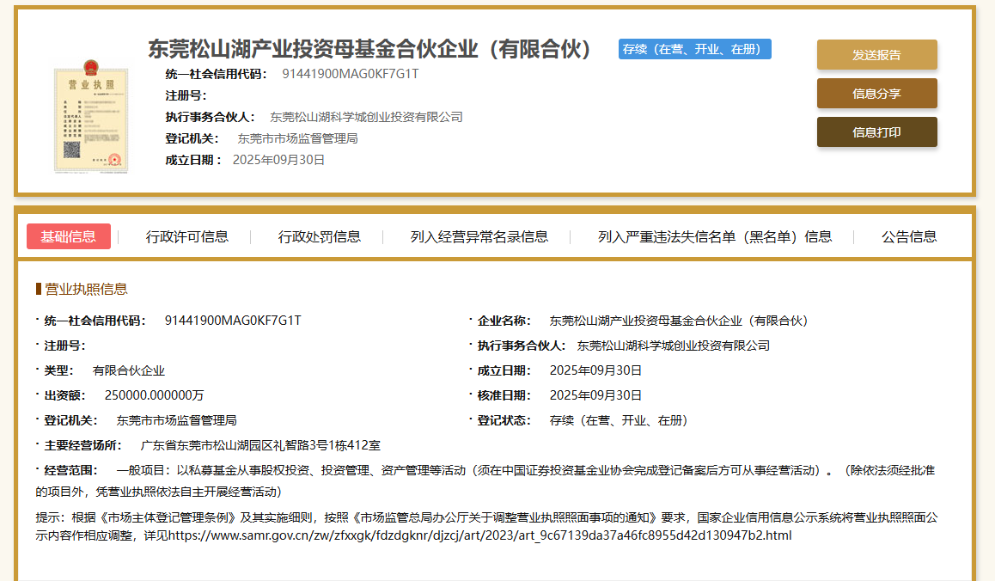Click the company name heading at the top
The width and height of the screenshot is (995, 581).
coord(370,49)
